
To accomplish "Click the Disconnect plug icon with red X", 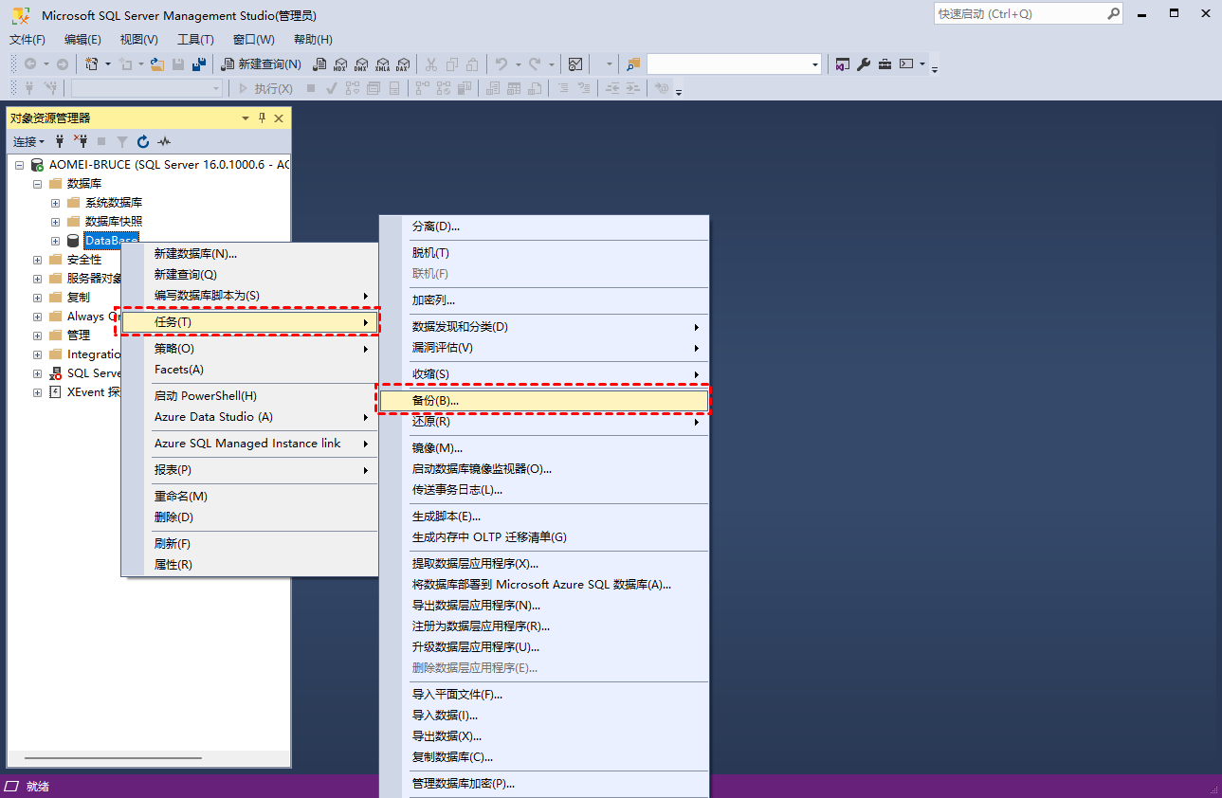I will (81, 141).
